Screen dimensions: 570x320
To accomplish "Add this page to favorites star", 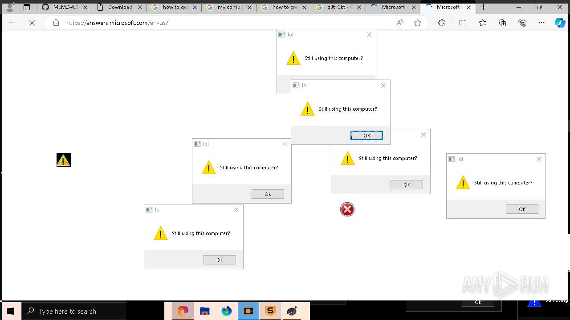I will coord(418,23).
